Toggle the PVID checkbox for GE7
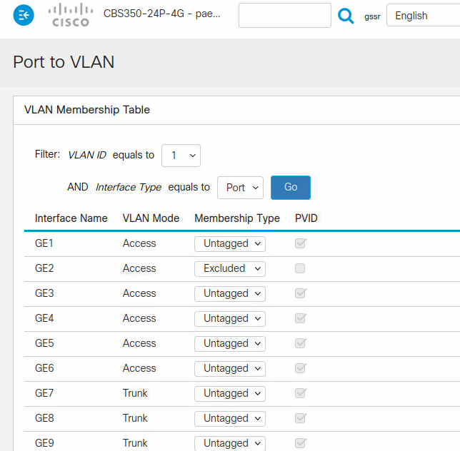 (300, 393)
